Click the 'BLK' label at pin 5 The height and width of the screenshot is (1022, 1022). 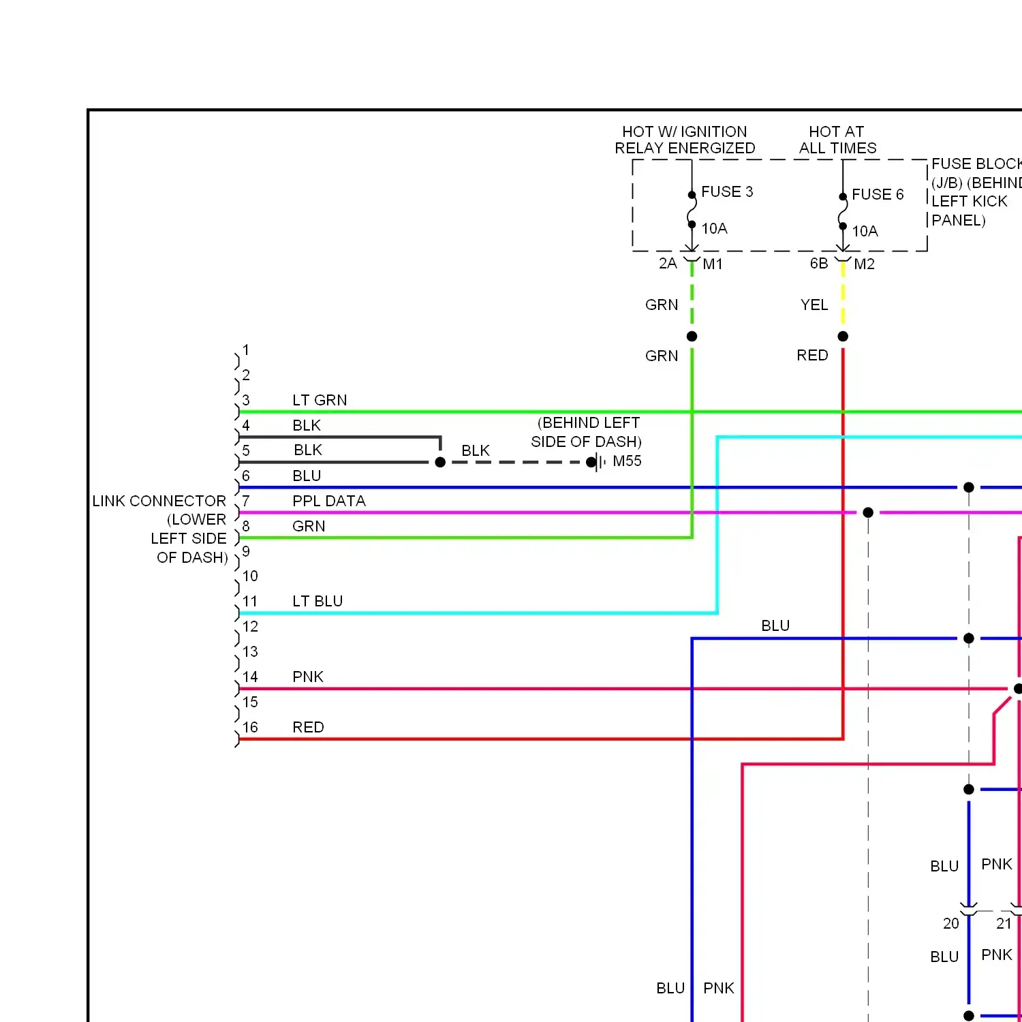[308, 450]
